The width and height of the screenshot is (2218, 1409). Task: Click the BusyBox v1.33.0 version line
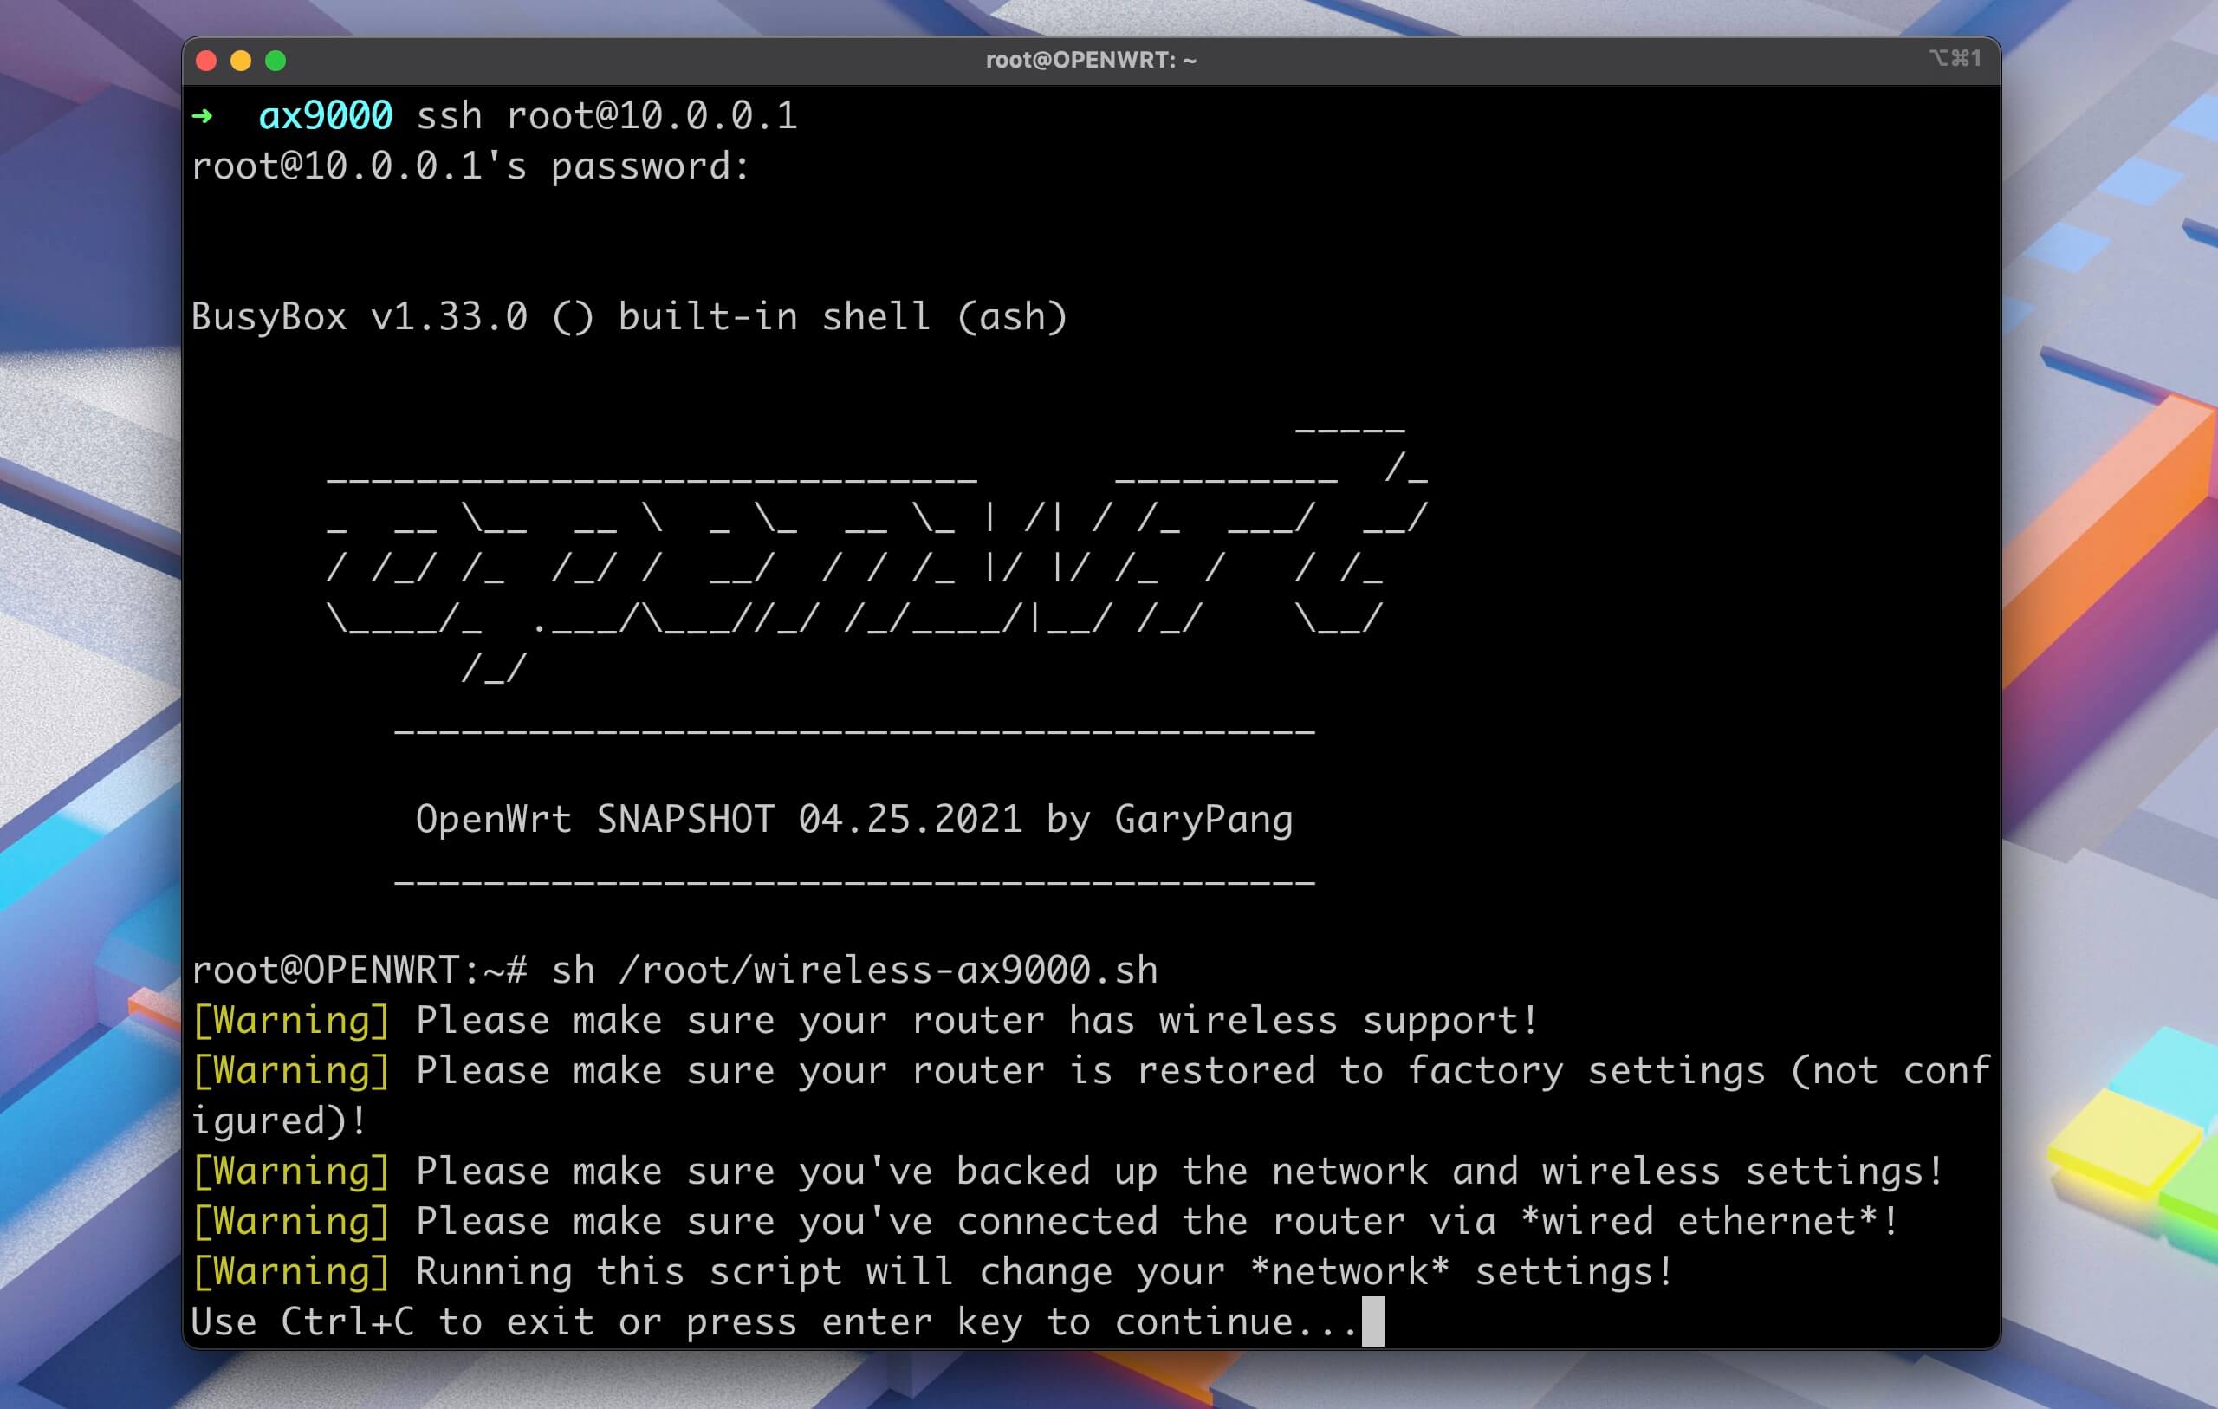[628, 317]
